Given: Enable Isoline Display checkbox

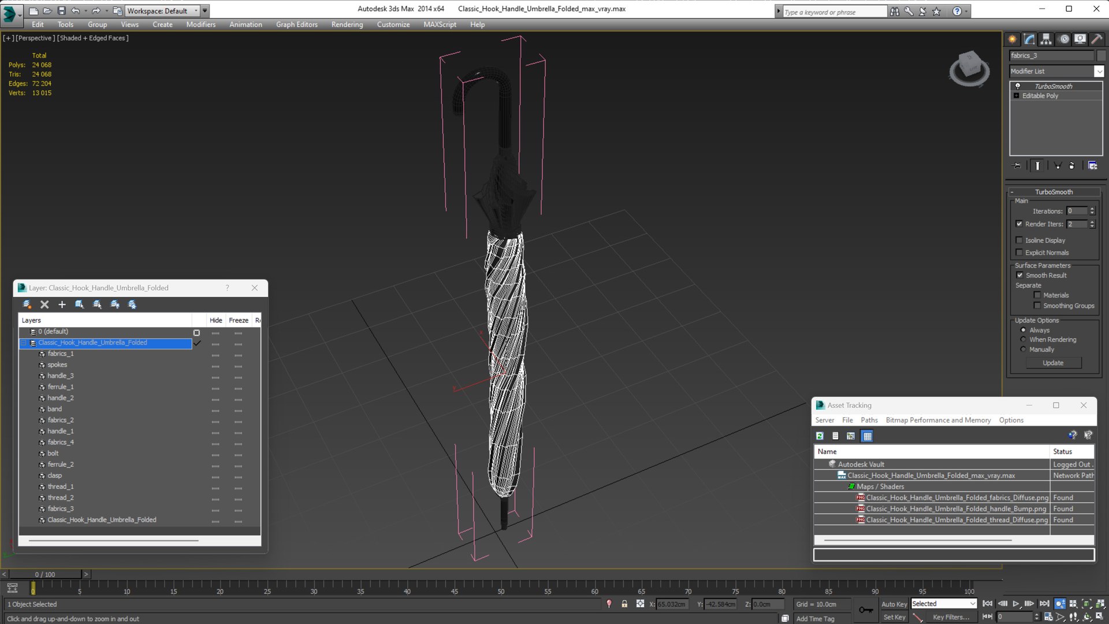Looking at the screenshot, I should coord(1019,240).
